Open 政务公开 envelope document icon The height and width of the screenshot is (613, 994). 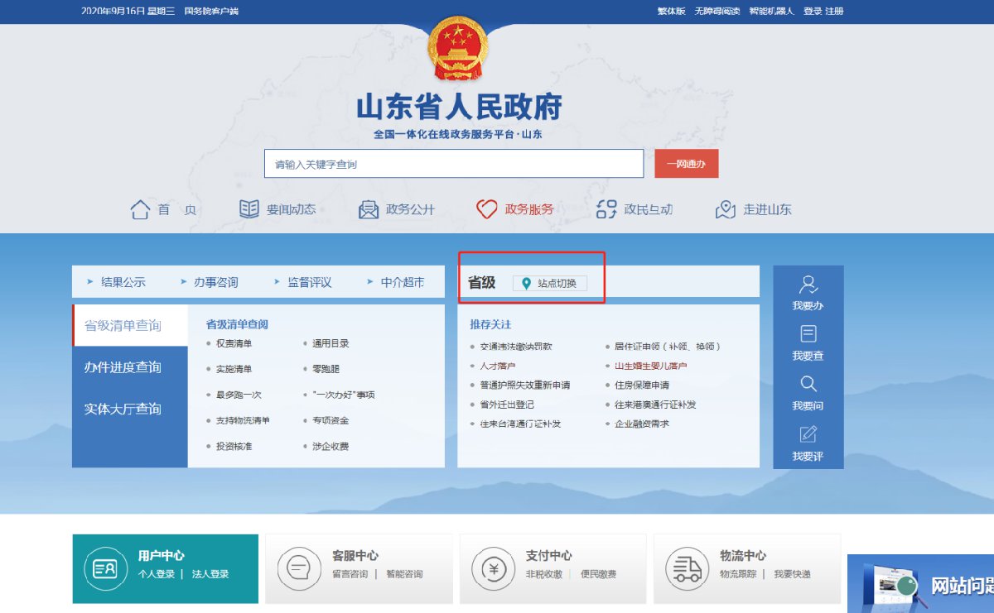[x=369, y=209]
